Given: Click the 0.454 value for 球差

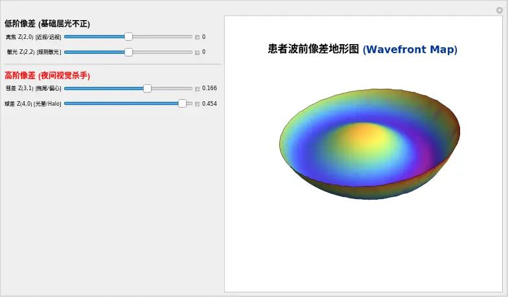Looking at the screenshot, I should tap(209, 104).
